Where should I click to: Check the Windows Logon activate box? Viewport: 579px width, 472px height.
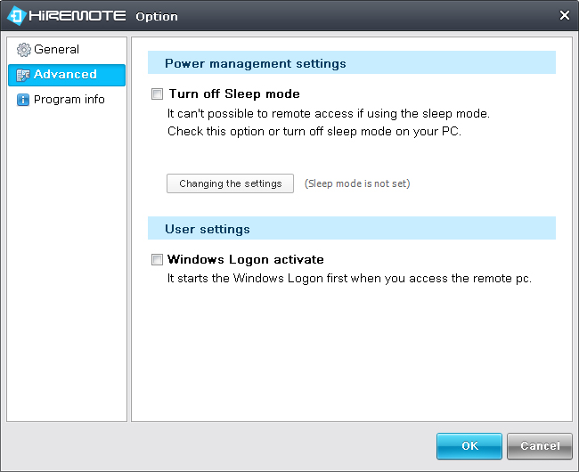[x=157, y=259]
